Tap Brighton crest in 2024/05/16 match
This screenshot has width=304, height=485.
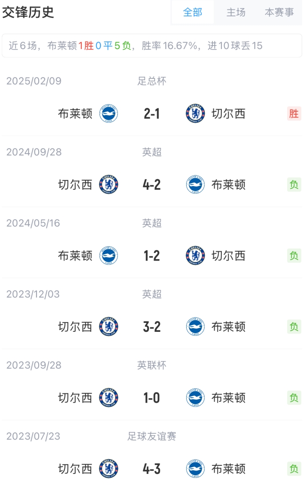pos(108,256)
